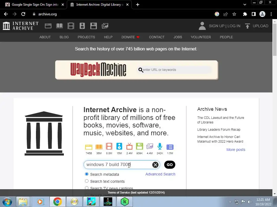Open the VOLUNTEER menu item
Viewport: 277px width, 207px height.
(x=201, y=37)
